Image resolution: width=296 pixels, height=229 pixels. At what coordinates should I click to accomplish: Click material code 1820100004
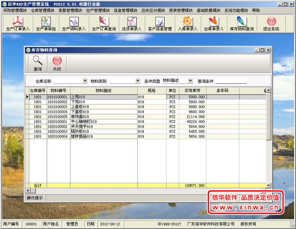pos(57,136)
